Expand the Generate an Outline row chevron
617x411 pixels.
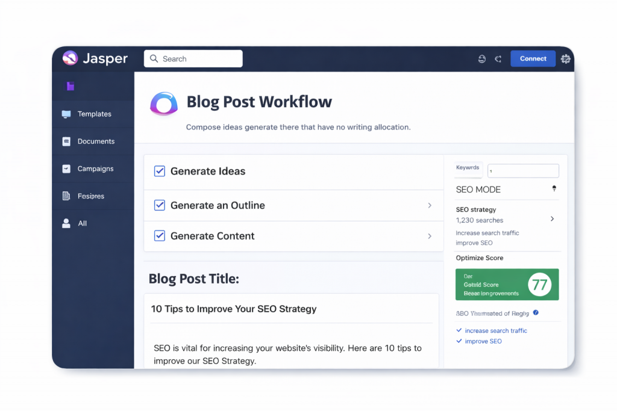click(430, 205)
